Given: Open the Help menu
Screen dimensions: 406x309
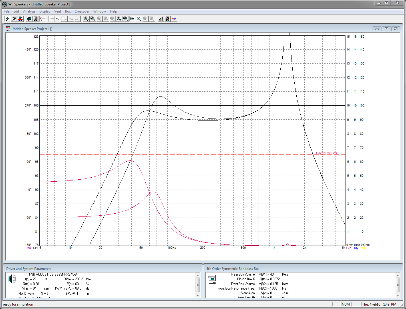Looking at the screenshot, I should point(113,11).
